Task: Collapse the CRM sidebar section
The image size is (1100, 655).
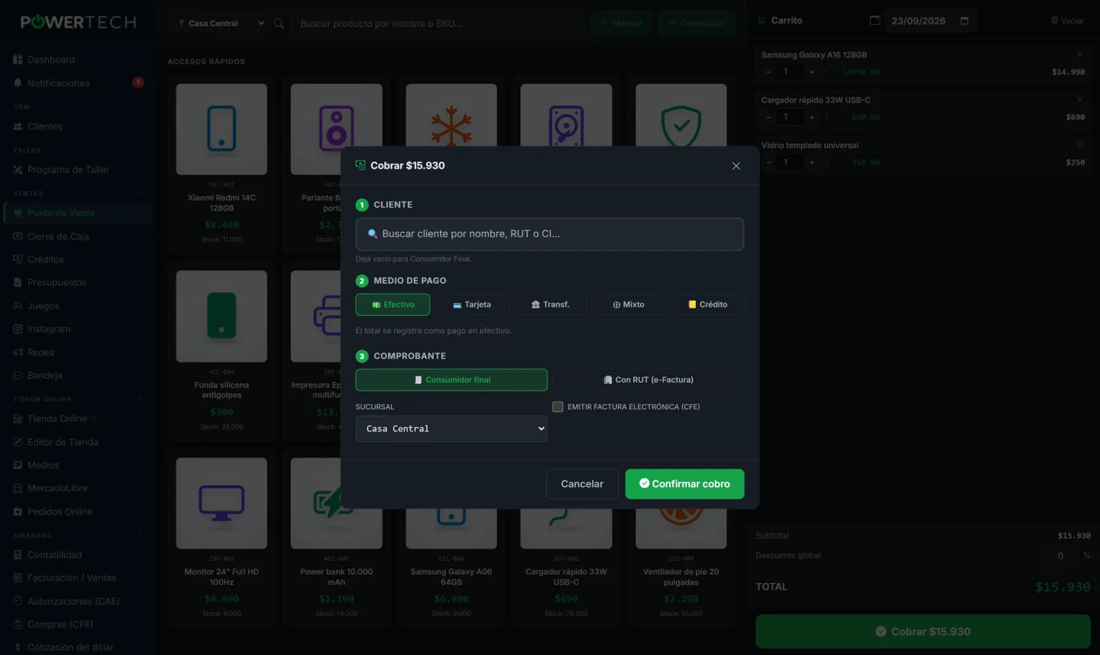Action: [x=140, y=107]
